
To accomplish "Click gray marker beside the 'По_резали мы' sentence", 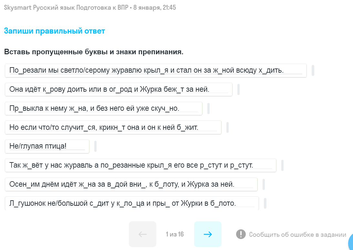I will (313, 70).
